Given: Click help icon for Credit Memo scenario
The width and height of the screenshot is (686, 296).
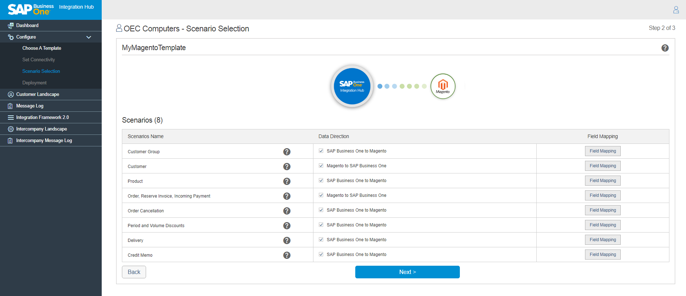Looking at the screenshot, I should [x=287, y=255].
